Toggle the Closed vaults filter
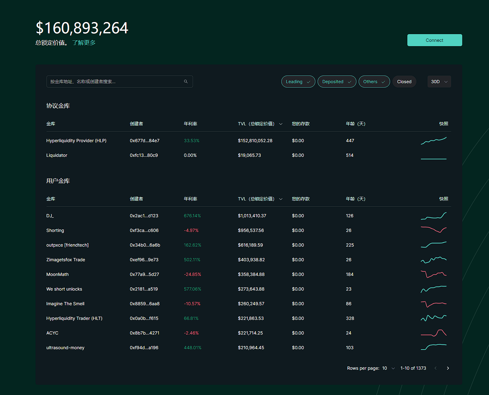 click(404, 82)
